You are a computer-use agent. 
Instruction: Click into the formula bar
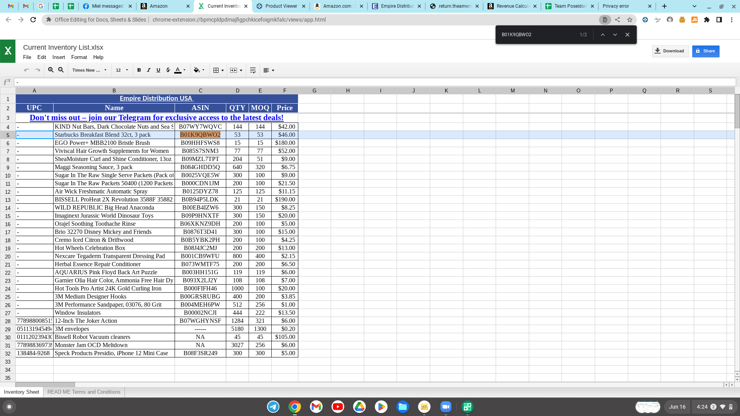(375, 82)
